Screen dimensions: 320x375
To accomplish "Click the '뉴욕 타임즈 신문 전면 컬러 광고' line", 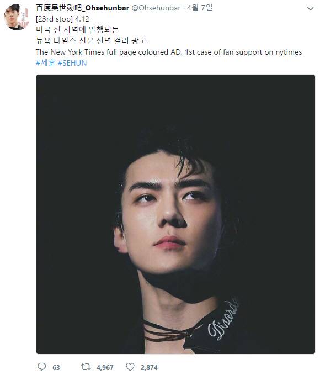I will point(91,40).
